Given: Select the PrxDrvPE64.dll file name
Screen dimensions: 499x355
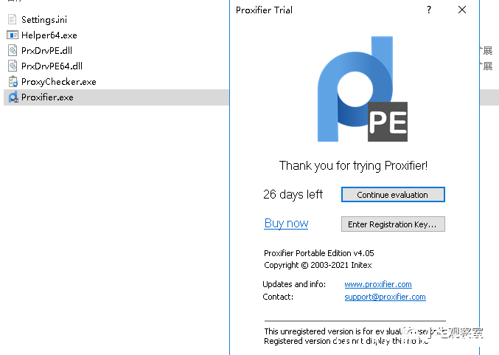Looking at the screenshot, I should click(x=52, y=66).
